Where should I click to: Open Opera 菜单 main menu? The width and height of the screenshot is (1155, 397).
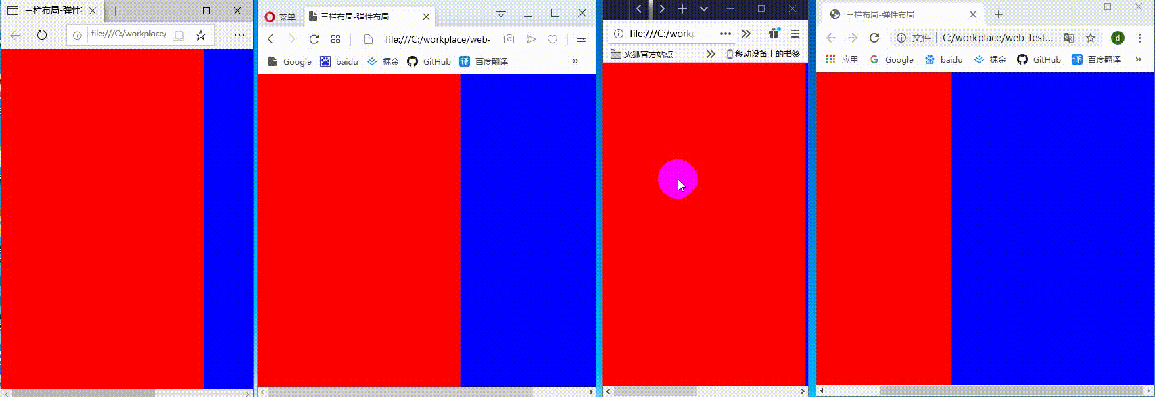(x=280, y=17)
